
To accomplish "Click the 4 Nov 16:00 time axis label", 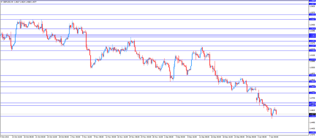I will 87,136.
